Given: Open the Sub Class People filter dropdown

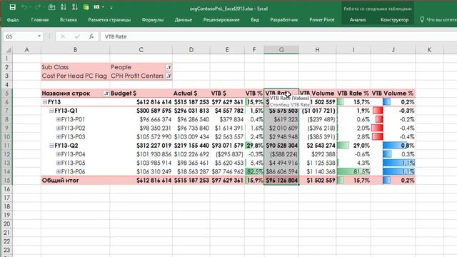Looking at the screenshot, I should tap(169, 67).
